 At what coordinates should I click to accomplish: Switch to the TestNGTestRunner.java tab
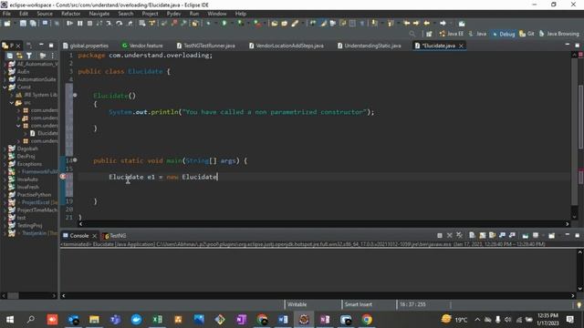[x=206, y=46]
